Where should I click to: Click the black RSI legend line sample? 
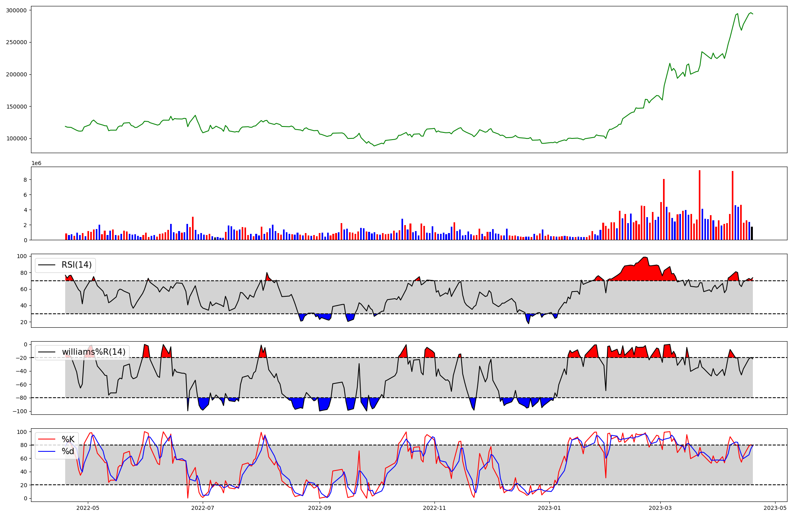coord(46,265)
